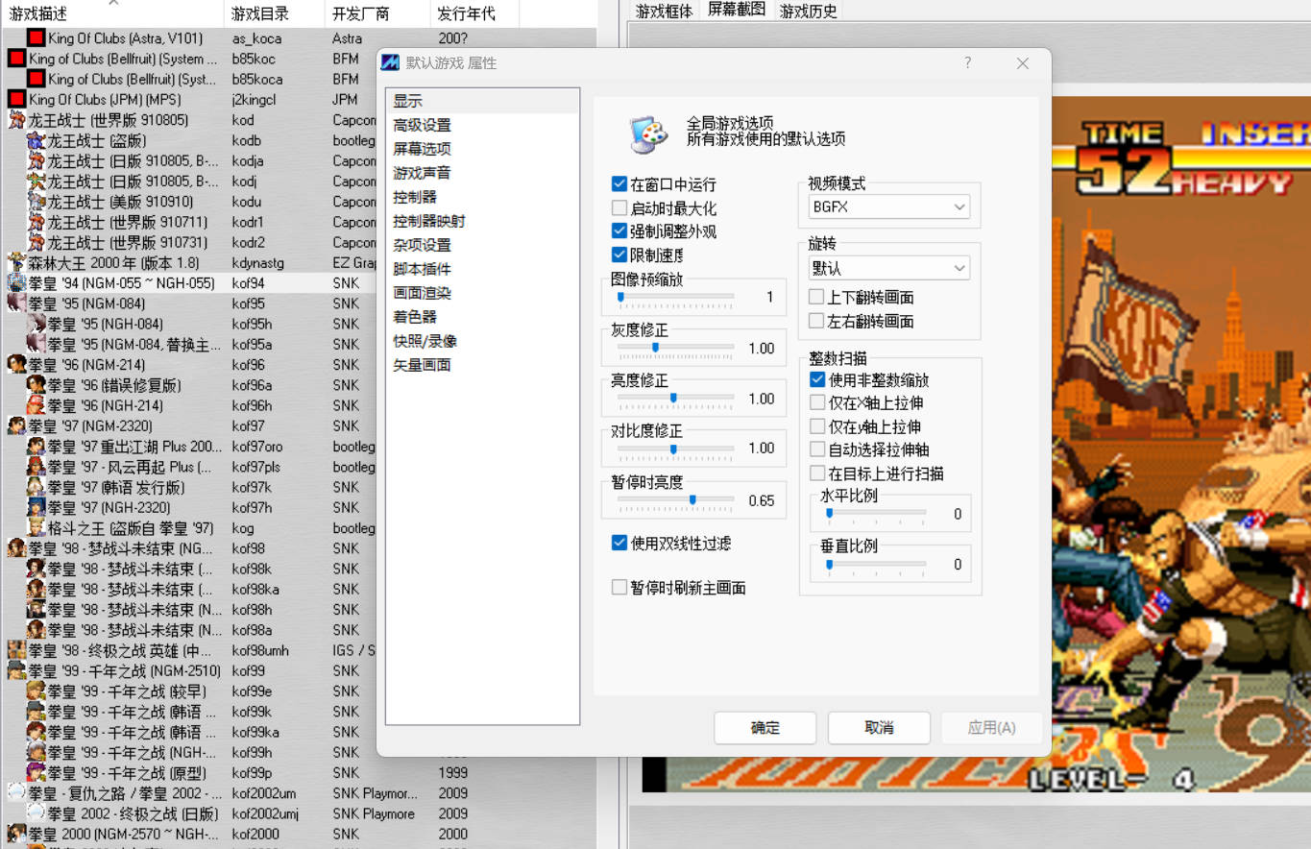The width and height of the screenshot is (1311, 849).
Task: Enable 自动选择拉伸轴 checkbox
Action: click(x=817, y=449)
